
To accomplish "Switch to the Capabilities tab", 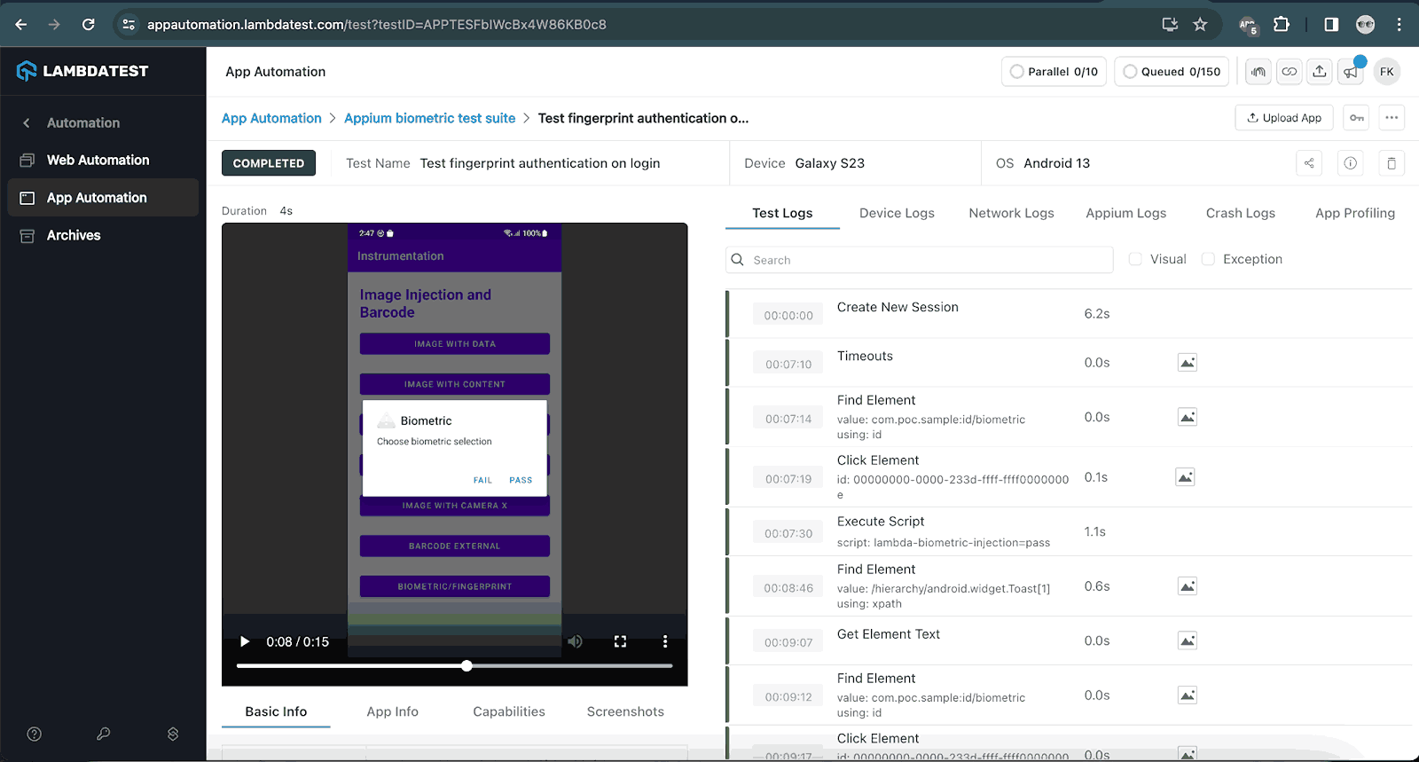I will click(x=509, y=712).
